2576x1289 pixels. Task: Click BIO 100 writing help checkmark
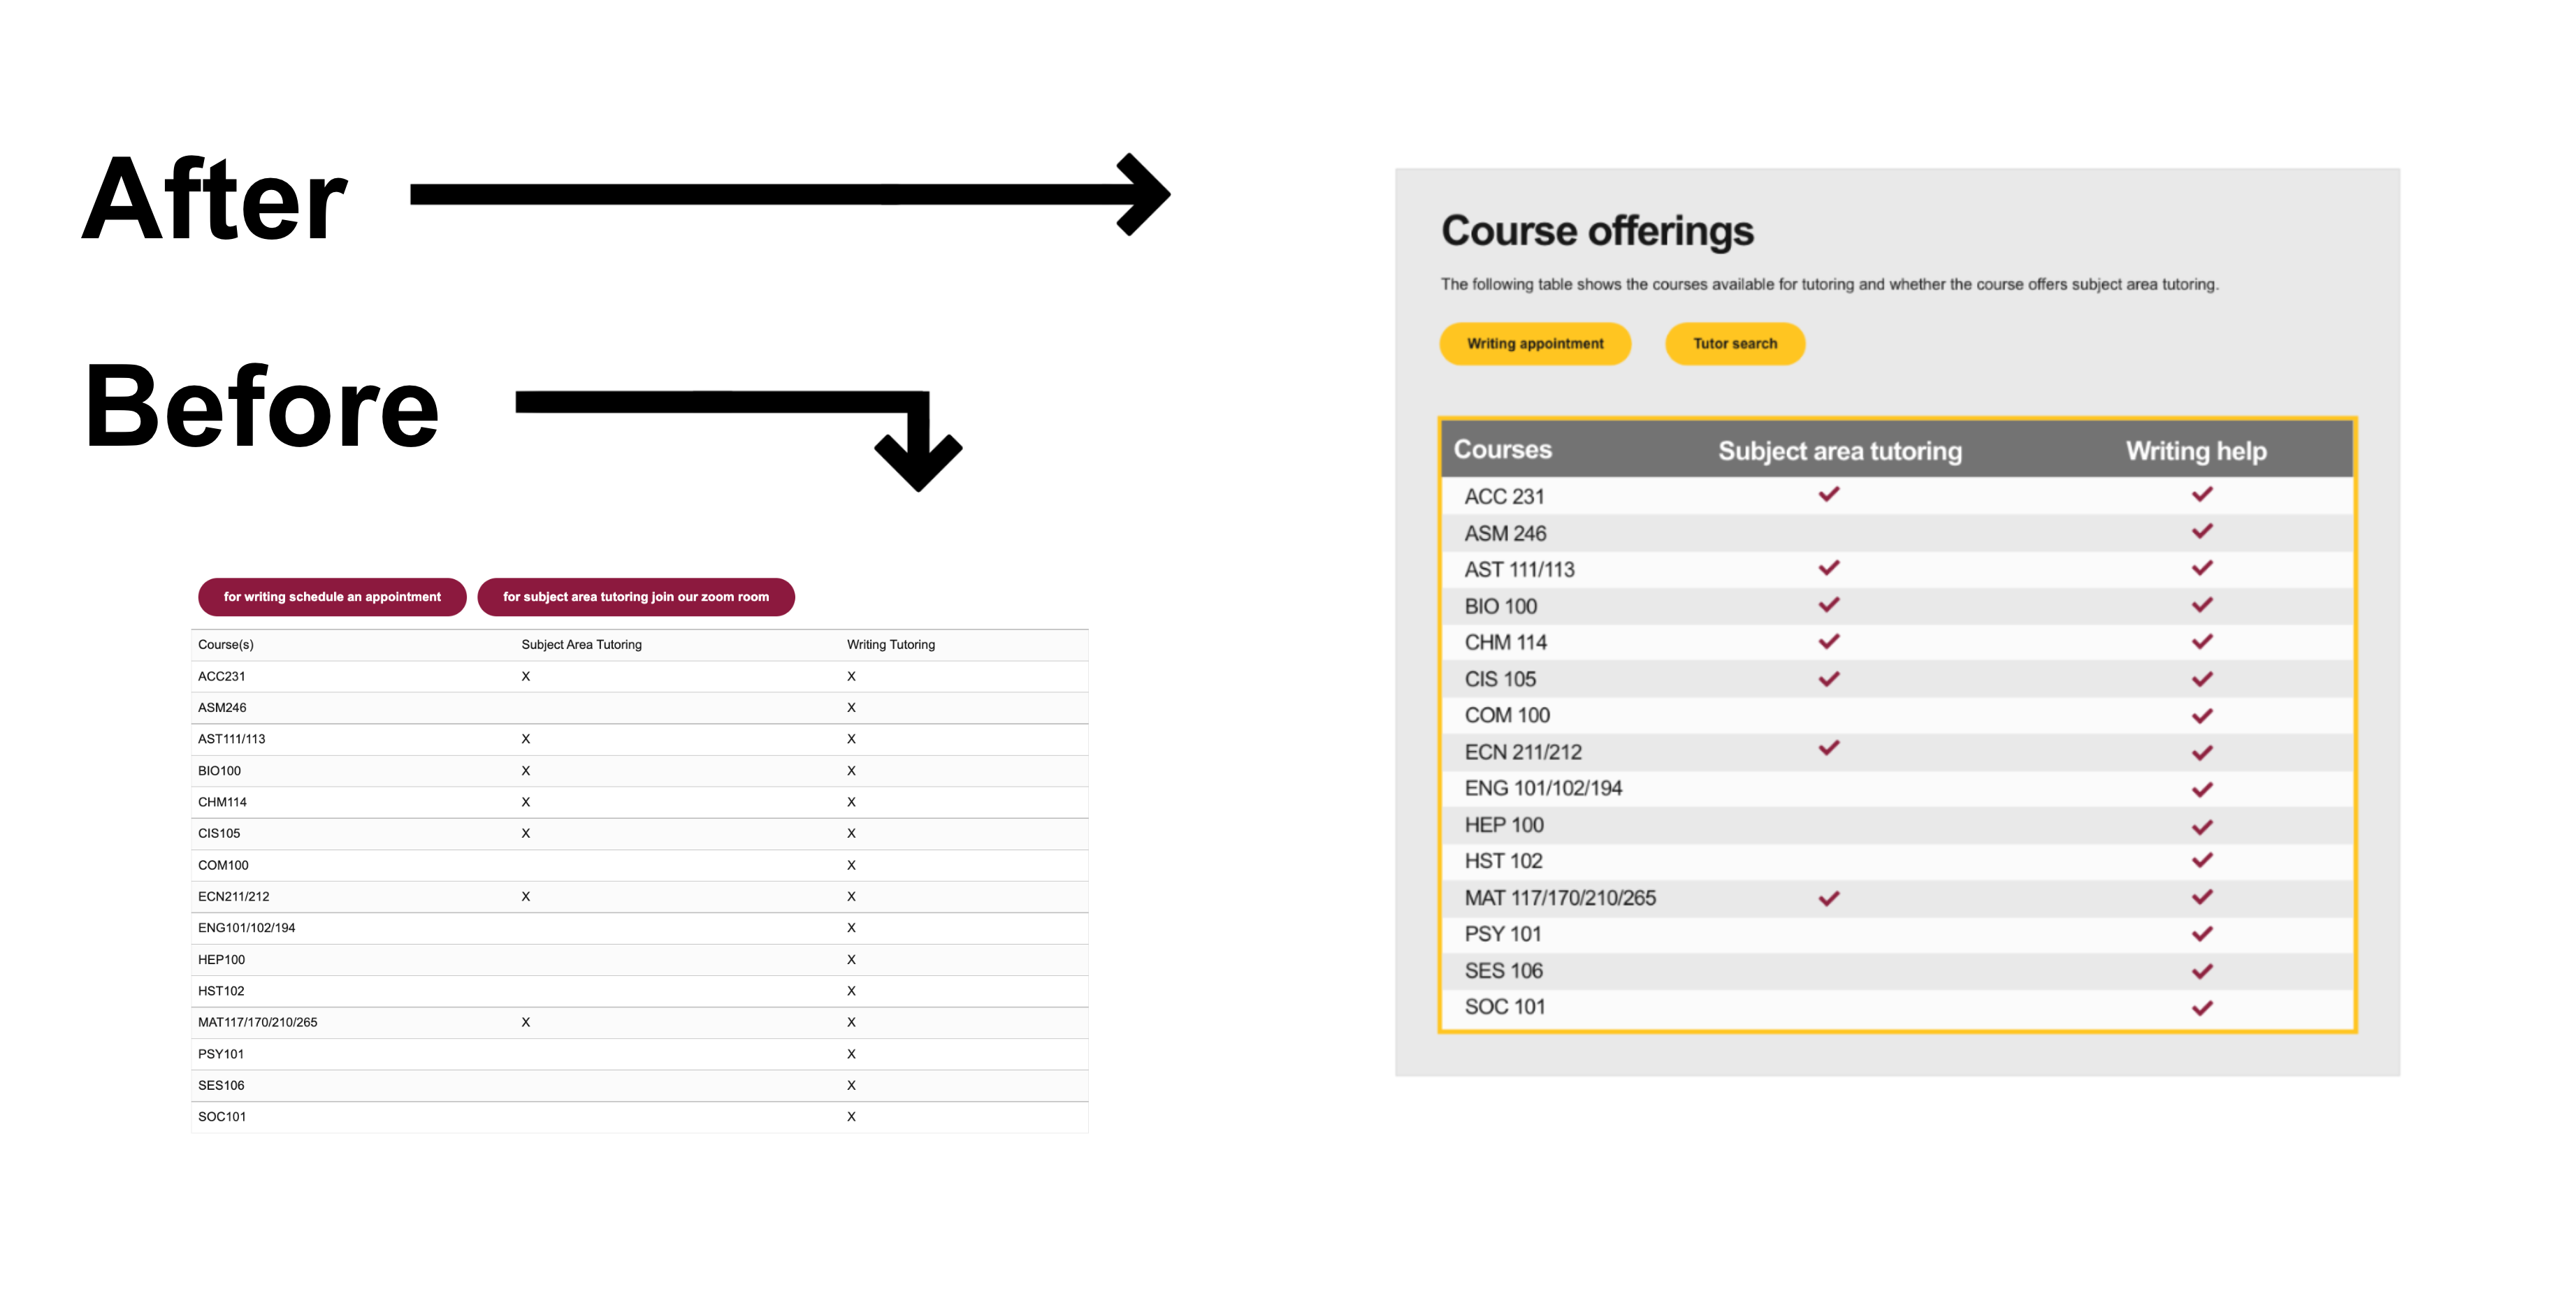[2201, 605]
